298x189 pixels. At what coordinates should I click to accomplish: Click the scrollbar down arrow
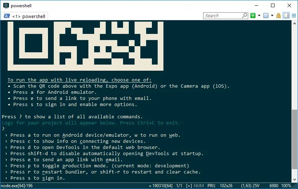pos(295,179)
